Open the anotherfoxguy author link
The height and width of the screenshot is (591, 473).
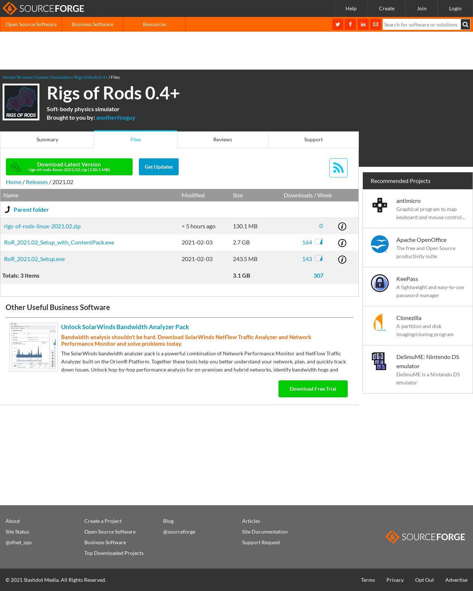[x=116, y=117]
